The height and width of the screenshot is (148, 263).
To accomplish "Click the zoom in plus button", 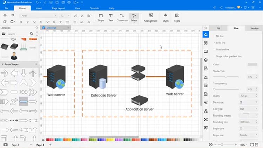I will 236,145.
